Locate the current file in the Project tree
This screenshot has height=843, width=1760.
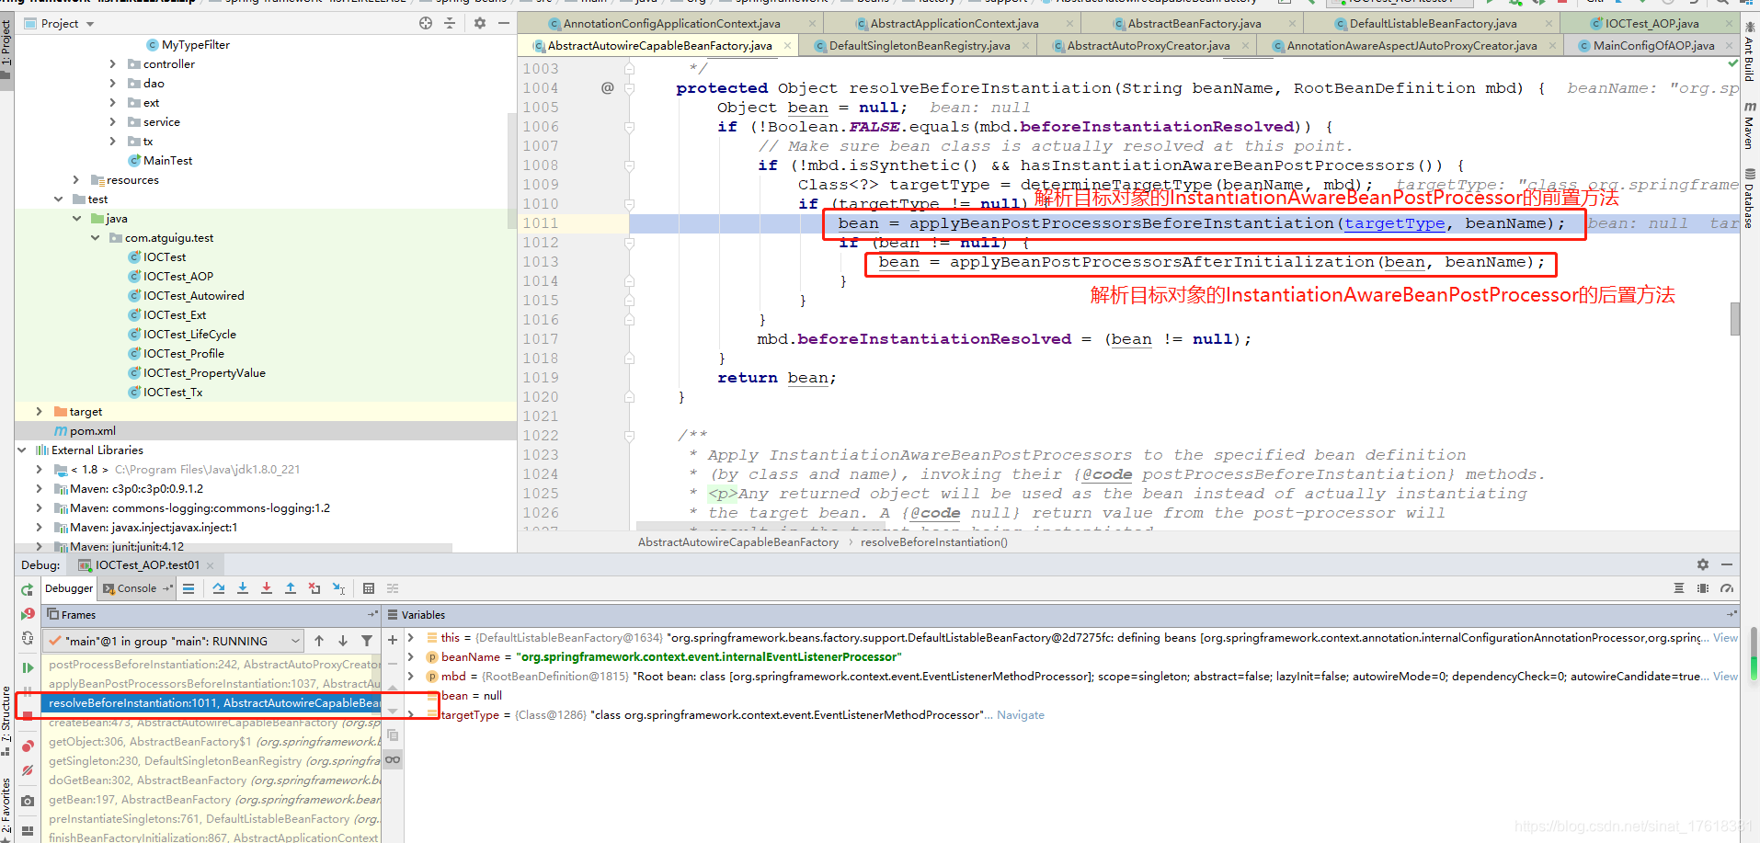coord(426,23)
